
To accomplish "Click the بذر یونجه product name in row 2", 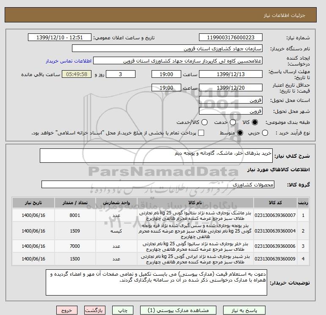I will coord(195,231).
